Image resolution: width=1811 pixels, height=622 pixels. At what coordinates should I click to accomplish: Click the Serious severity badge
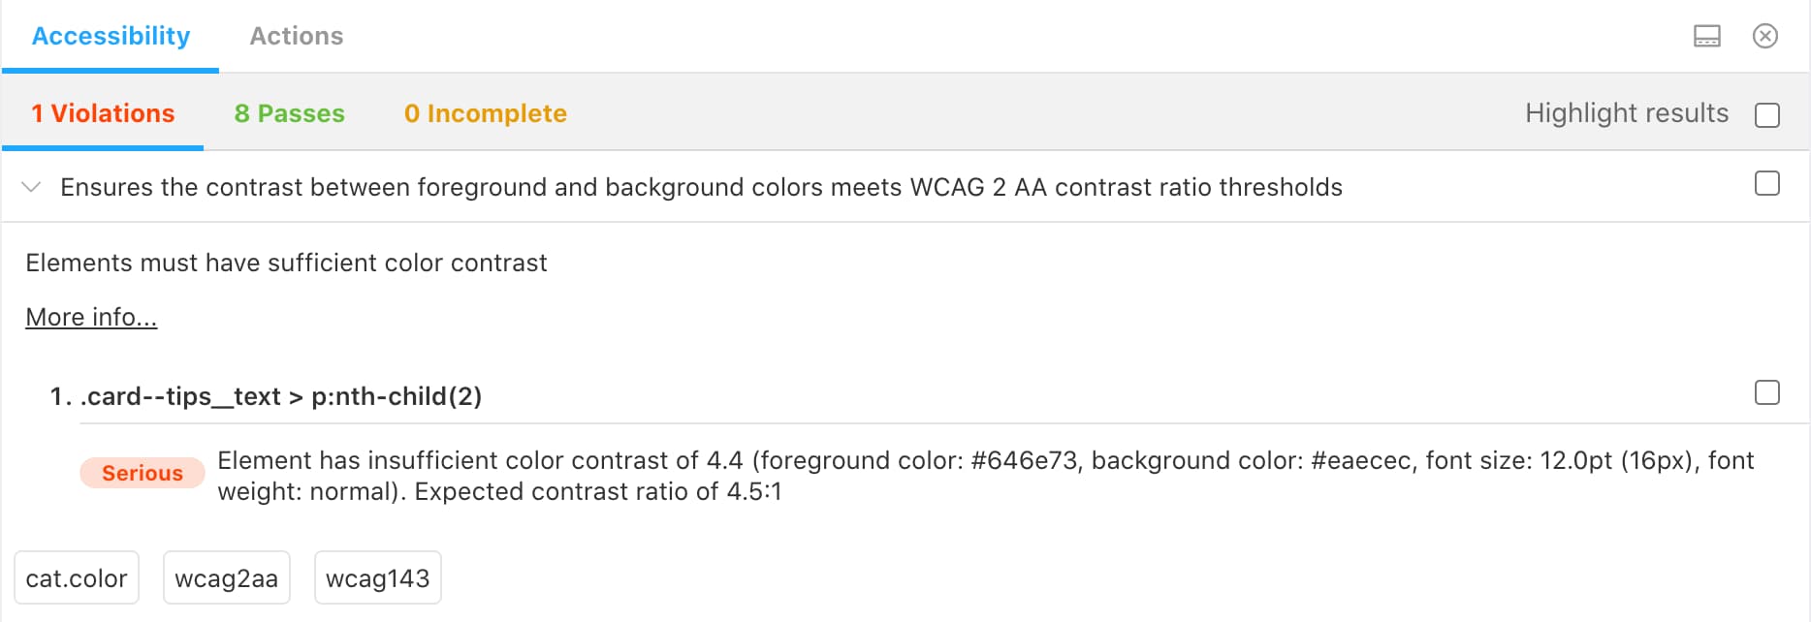tap(142, 473)
